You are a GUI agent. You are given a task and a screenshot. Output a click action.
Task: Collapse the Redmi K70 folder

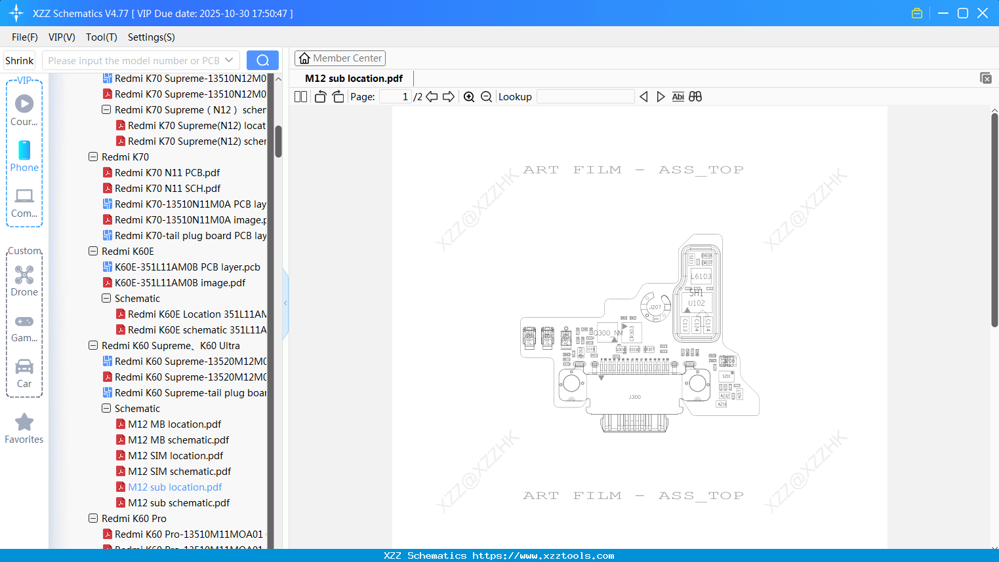(x=93, y=157)
